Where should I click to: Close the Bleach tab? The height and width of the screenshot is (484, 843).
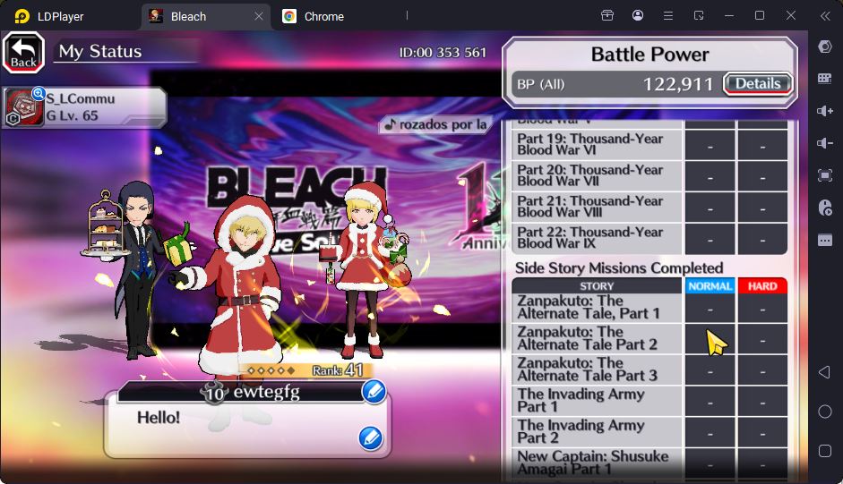click(x=259, y=16)
